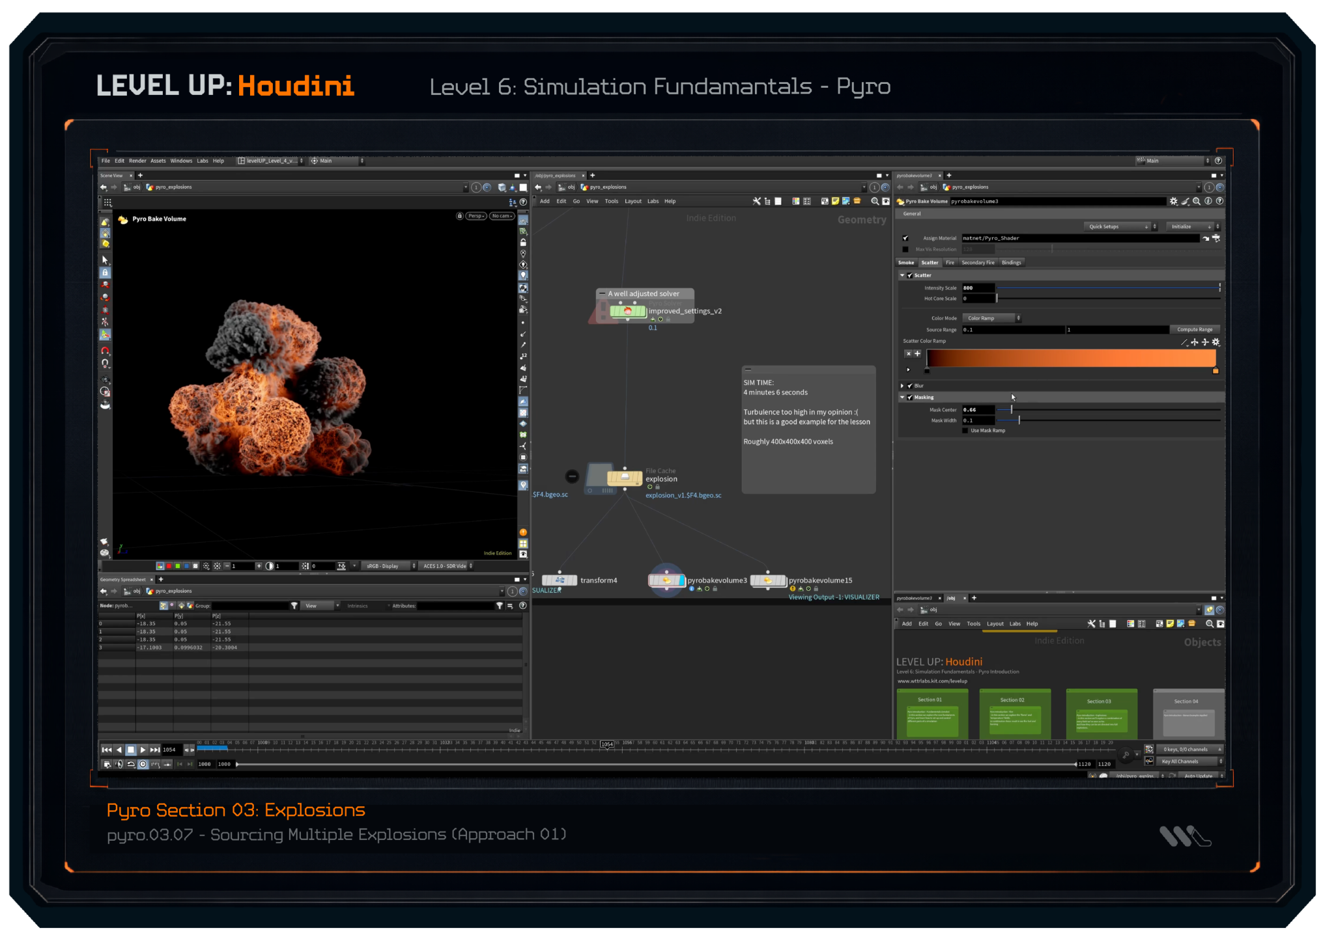Enable the Use Mask Ramp checkbox
The height and width of the screenshot is (937, 1321).
coord(965,430)
